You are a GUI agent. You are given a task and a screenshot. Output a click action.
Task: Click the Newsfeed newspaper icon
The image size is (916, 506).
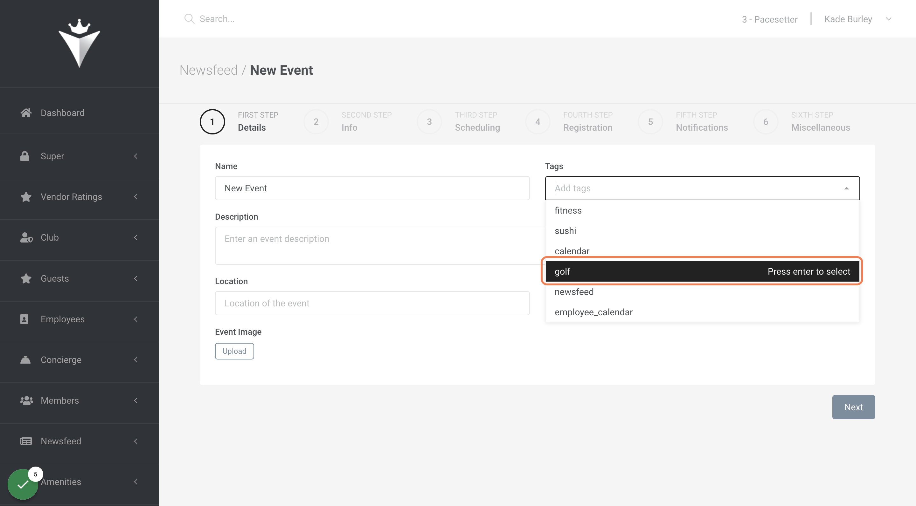click(26, 441)
